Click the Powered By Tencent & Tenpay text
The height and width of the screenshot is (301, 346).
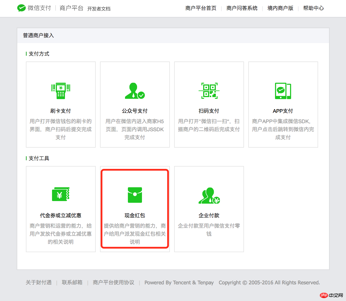pos(179,282)
